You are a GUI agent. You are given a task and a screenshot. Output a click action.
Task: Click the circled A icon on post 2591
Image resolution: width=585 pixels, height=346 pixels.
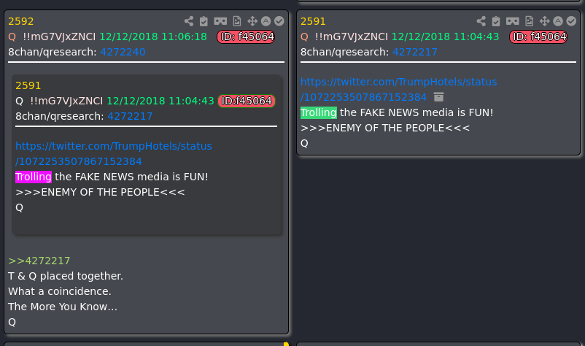(557, 22)
